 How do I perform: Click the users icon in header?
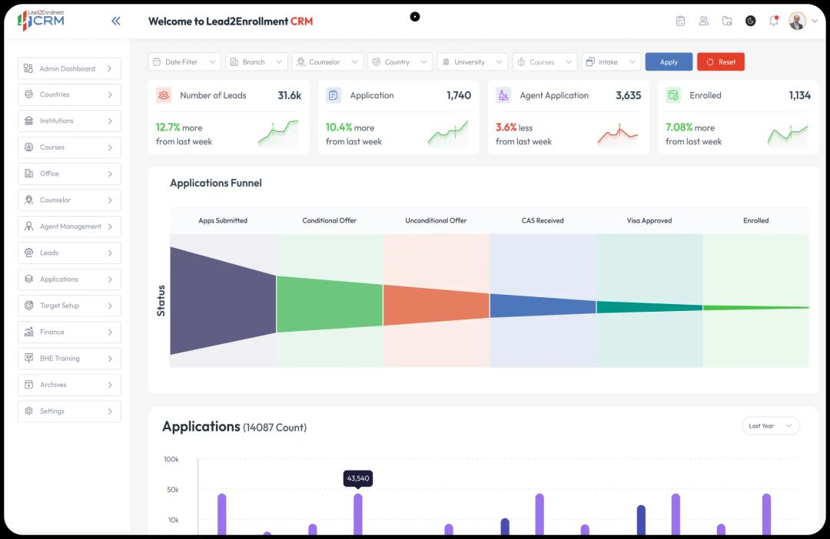703,21
